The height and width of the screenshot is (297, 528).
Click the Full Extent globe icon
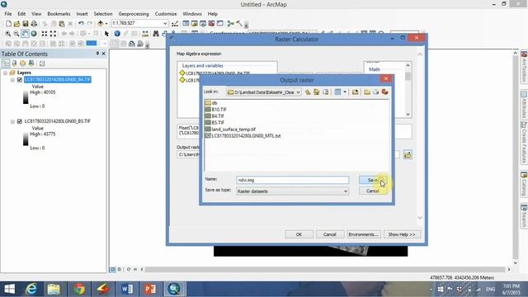pos(34,34)
